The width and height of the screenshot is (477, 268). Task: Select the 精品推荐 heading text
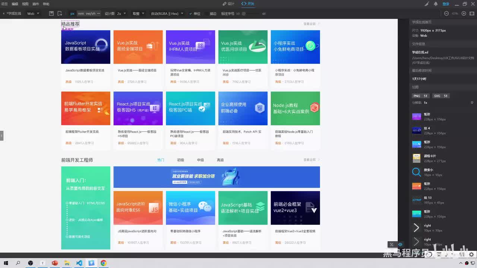click(x=70, y=24)
